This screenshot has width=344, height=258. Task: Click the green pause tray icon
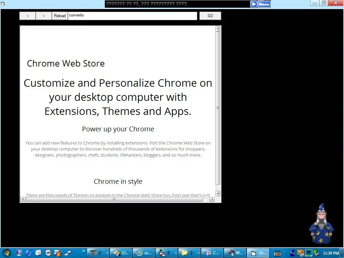309,253
